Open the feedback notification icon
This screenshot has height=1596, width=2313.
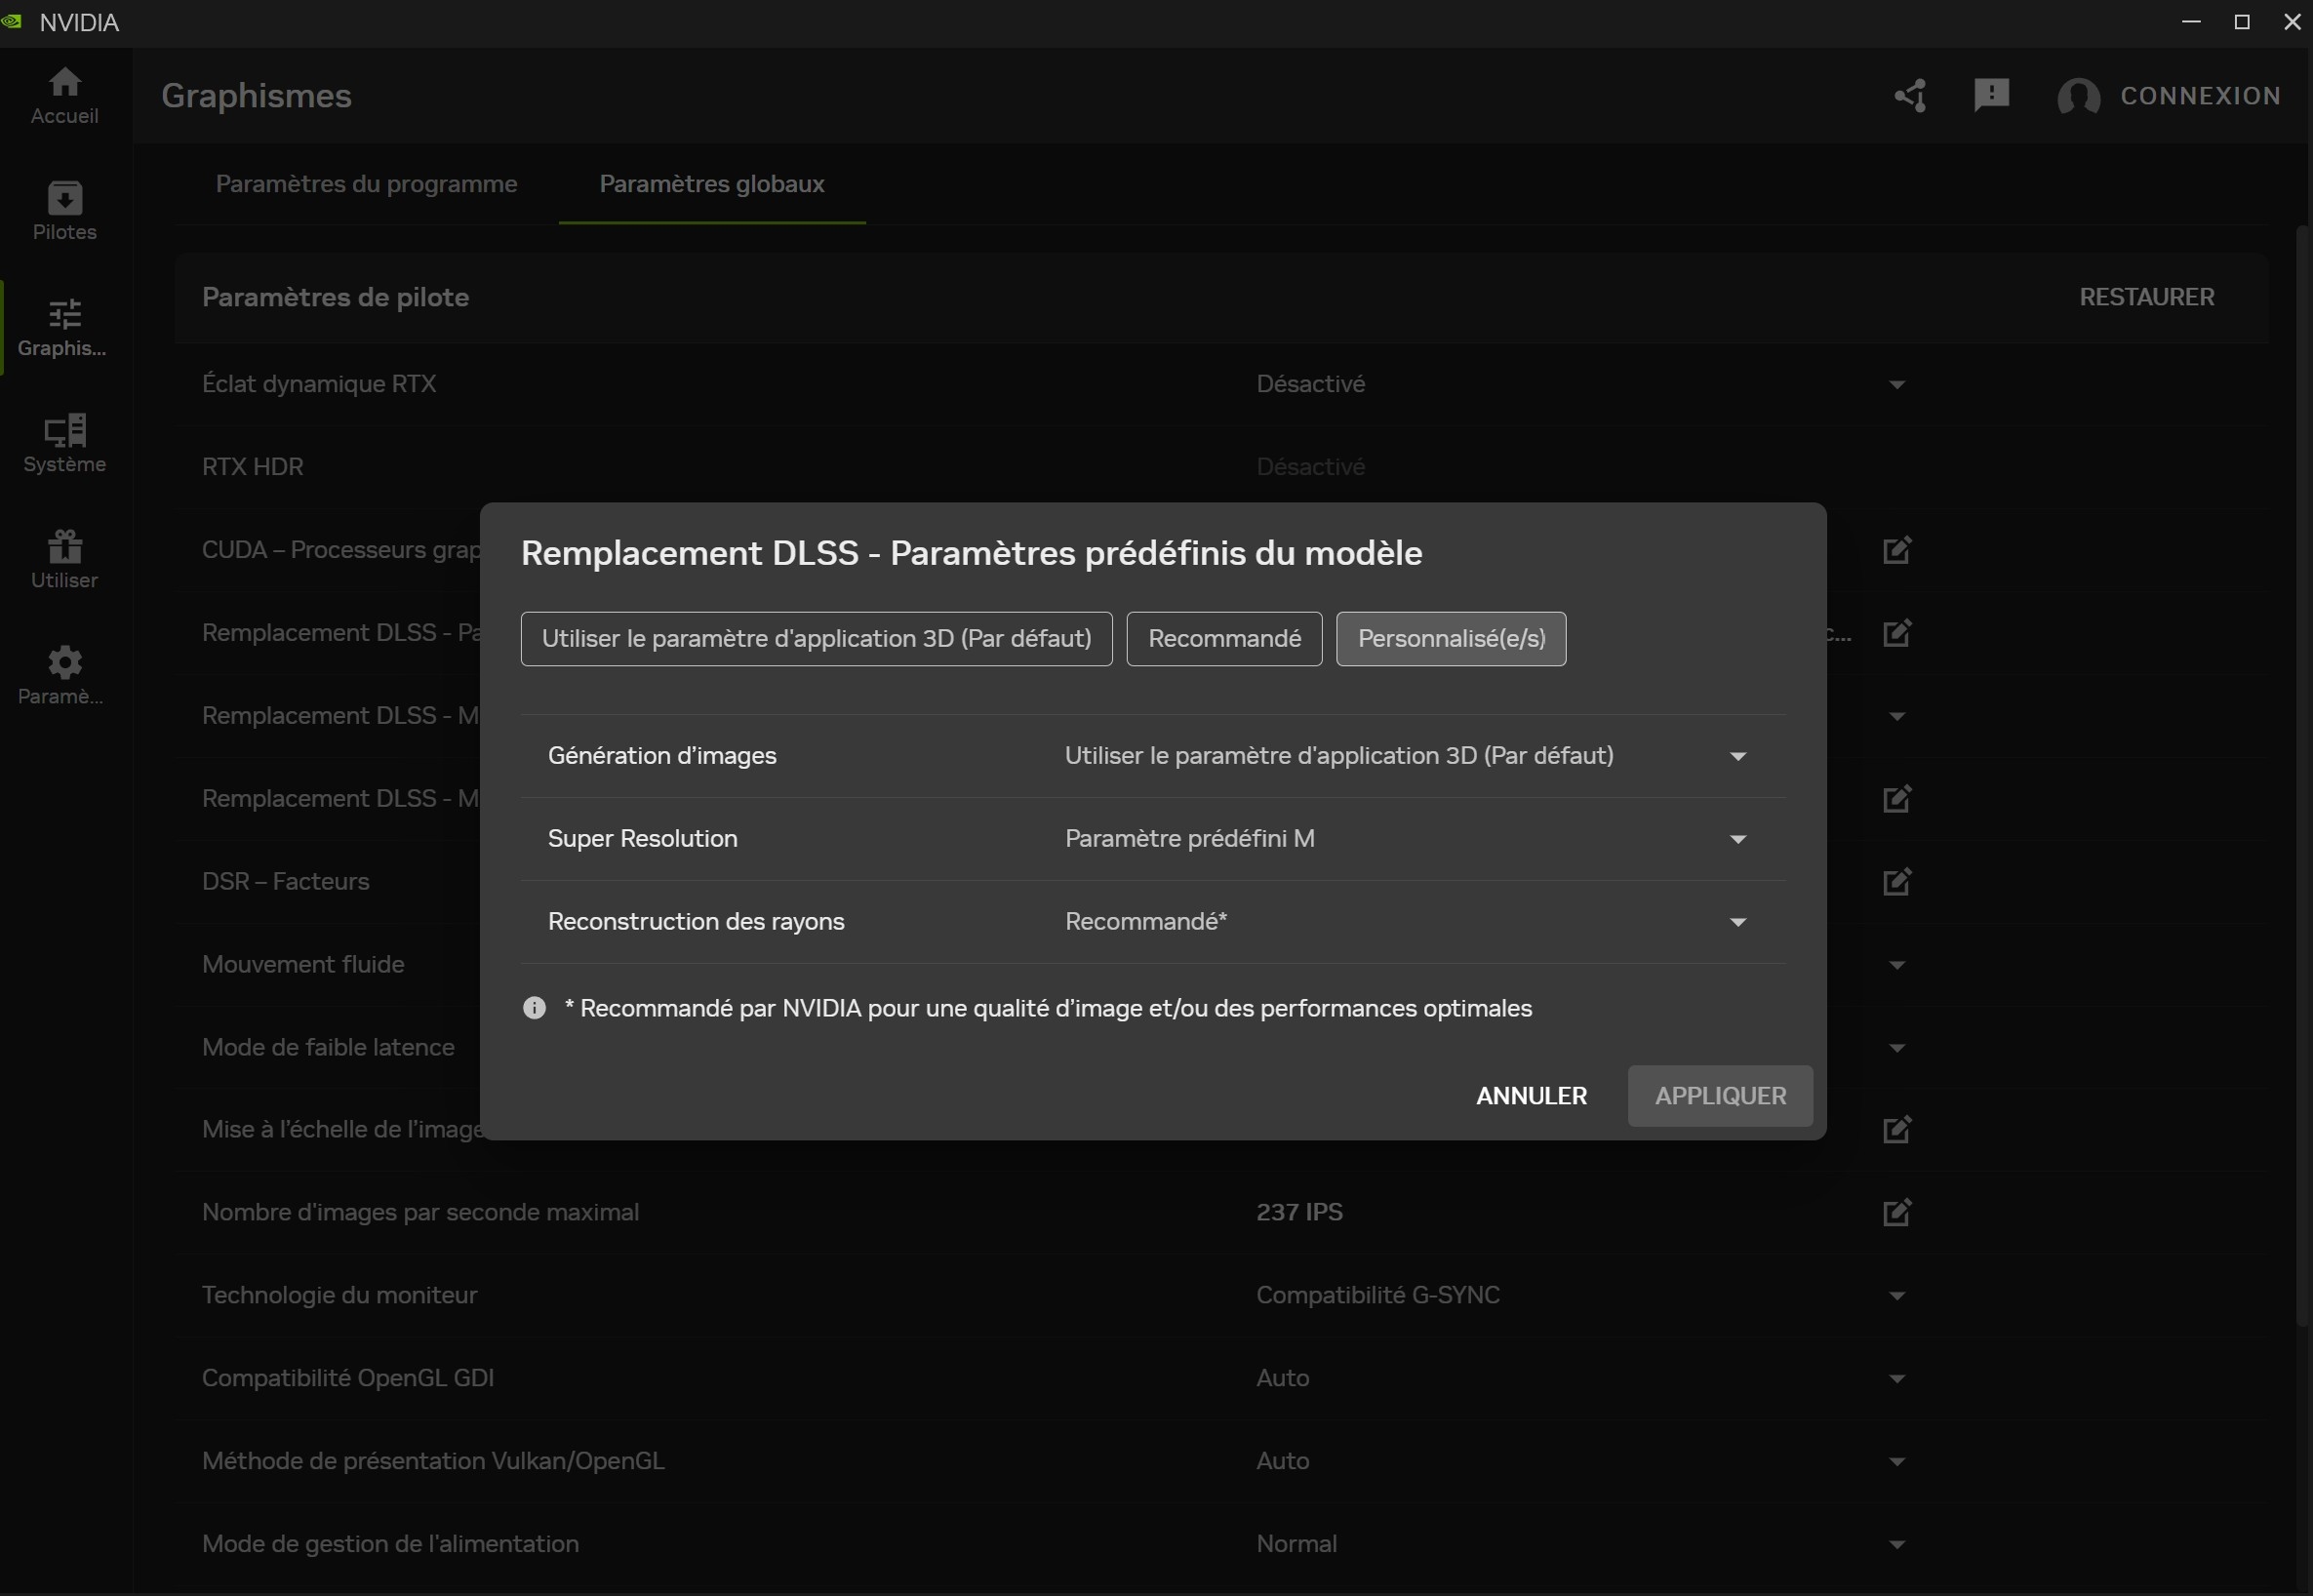(x=1991, y=95)
